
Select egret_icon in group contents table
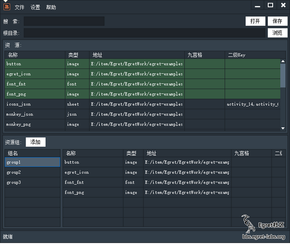tap(174, 172)
